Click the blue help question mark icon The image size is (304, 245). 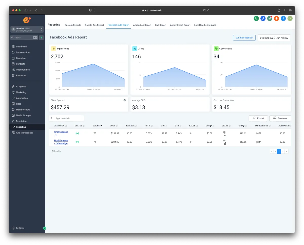pyautogui.click(x=283, y=18)
